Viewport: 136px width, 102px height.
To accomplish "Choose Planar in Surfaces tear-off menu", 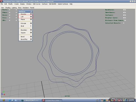I will (23, 19).
